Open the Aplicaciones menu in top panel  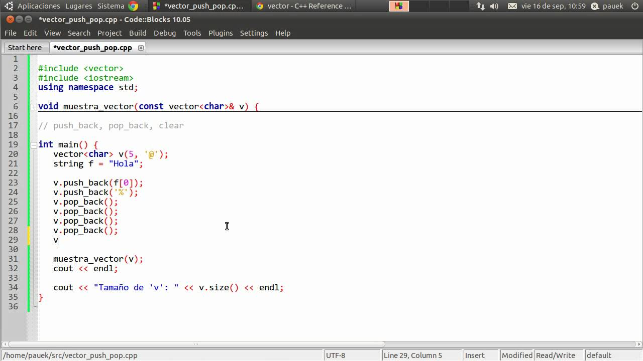click(x=38, y=6)
